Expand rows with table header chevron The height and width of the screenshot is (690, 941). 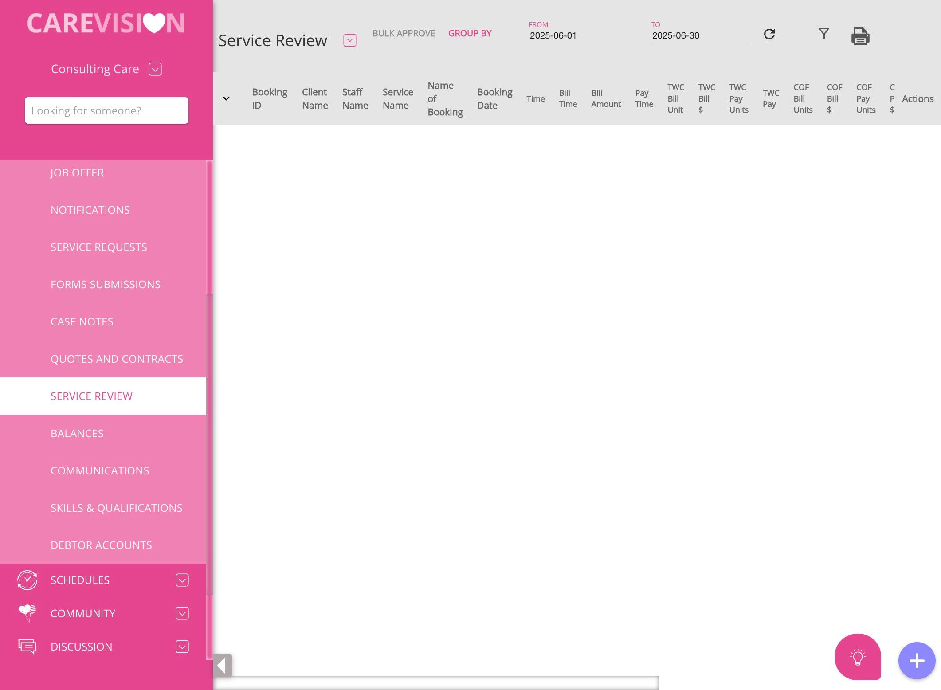[x=226, y=98]
